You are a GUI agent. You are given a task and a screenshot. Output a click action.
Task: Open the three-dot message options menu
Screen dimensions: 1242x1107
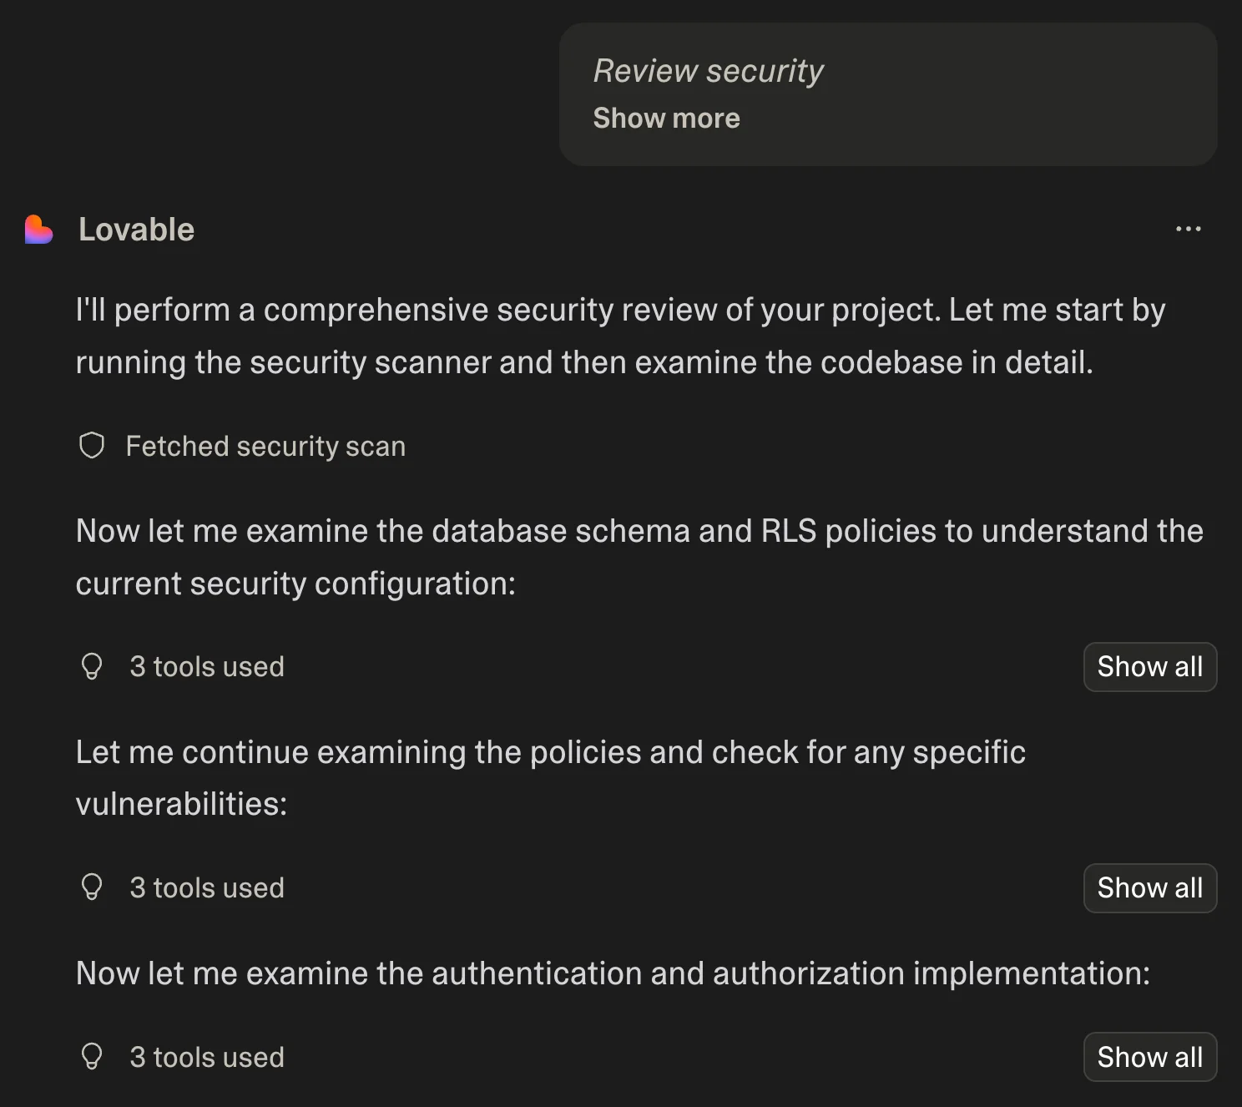(x=1188, y=229)
